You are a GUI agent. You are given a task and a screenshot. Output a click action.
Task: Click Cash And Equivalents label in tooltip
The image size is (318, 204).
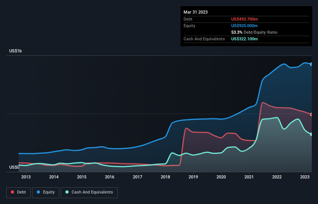pos(204,39)
